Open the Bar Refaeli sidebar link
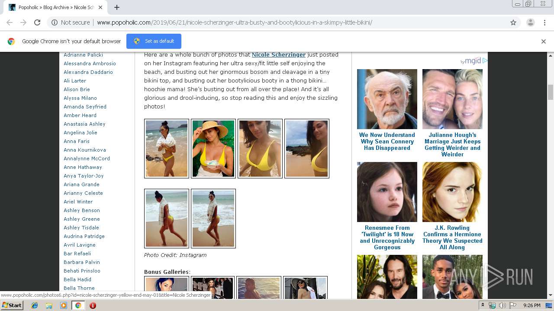 point(77,254)
